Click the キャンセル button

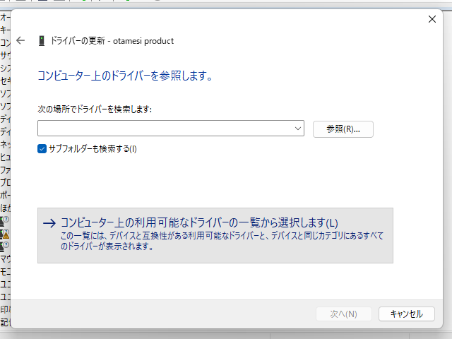coord(405,314)
